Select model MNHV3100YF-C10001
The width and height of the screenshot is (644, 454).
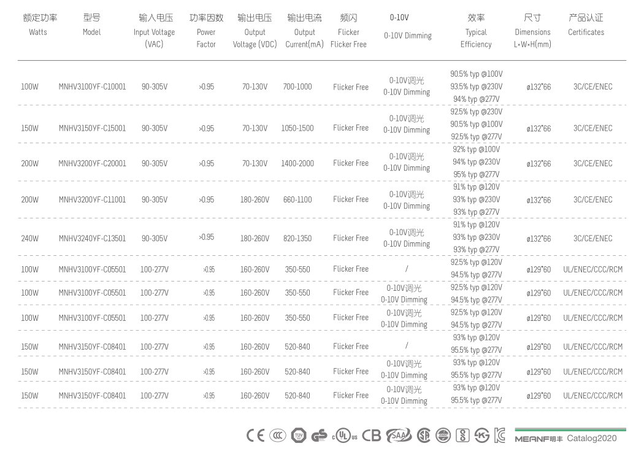point(92,87)
